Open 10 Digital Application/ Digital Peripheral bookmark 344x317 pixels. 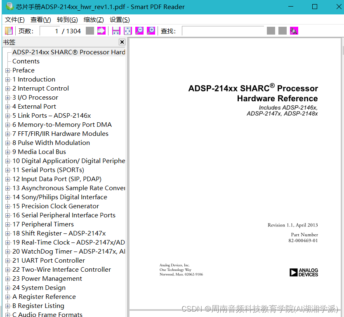pos(68,161)
